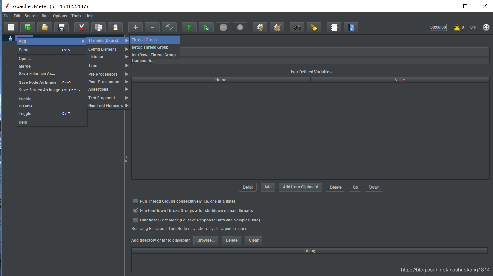The width and height of the screenshot is (493, 276).
Task: Expand the Non-Test Elements submenu
Action: [108, 106]
